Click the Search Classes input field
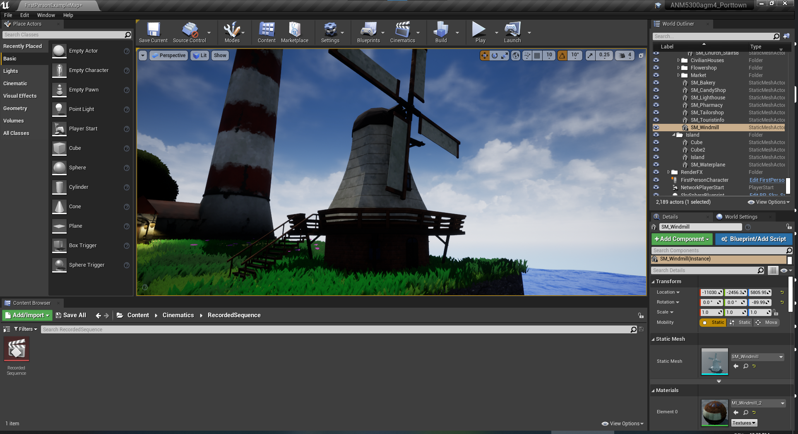Image resolution: width=798 pixels, height=434 pixels. [x=64, y=35]
